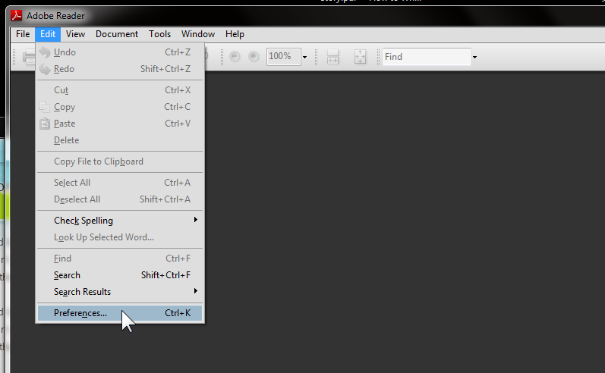
Task: Close the open Edit menu
Action: 48,34
